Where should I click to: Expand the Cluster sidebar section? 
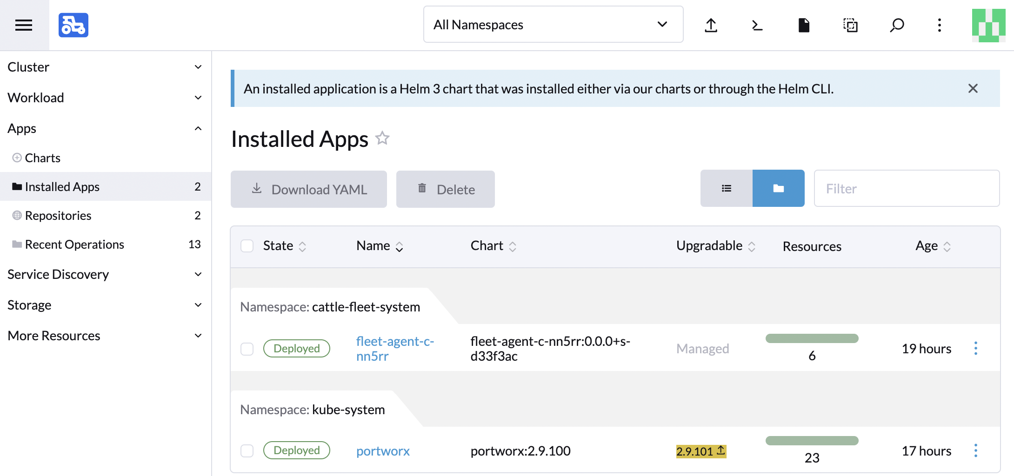coord(106,67)
